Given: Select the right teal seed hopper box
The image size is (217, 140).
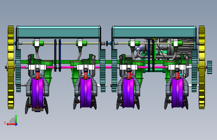Looking at the screenshot, I should pos(154,32).
